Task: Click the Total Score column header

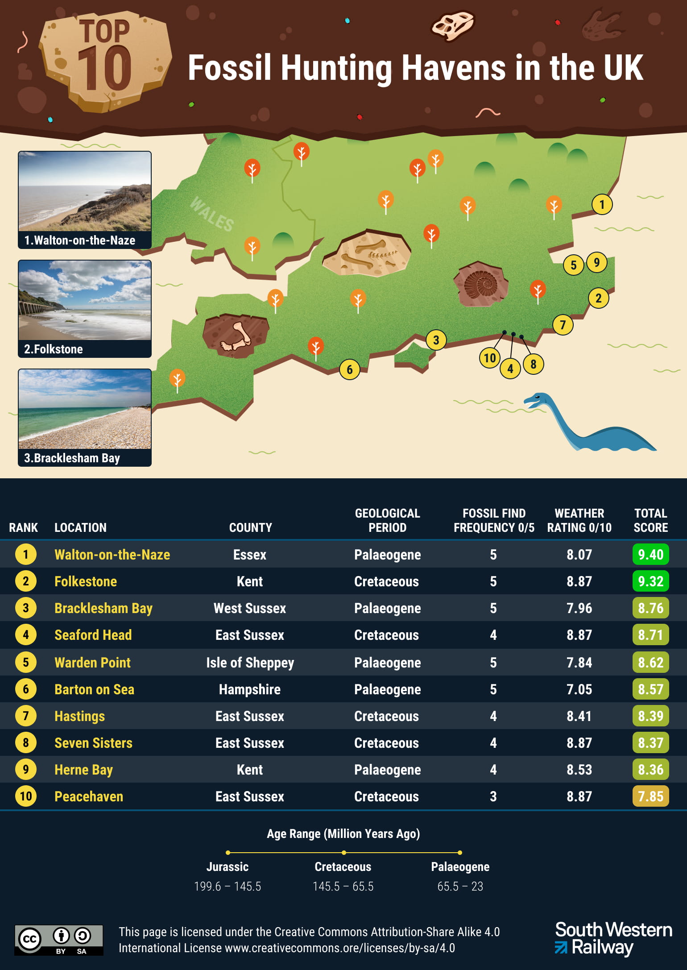Action: (x=650, y=520)
